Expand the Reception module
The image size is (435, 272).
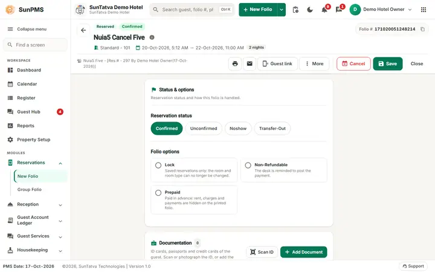click(x=60, y=205)
